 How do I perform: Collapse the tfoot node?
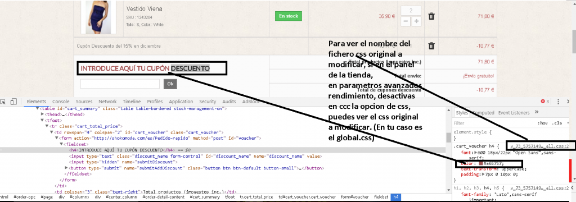point(42,120)
